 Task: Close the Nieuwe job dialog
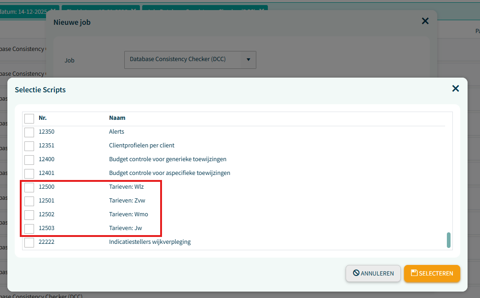point(425,21)
